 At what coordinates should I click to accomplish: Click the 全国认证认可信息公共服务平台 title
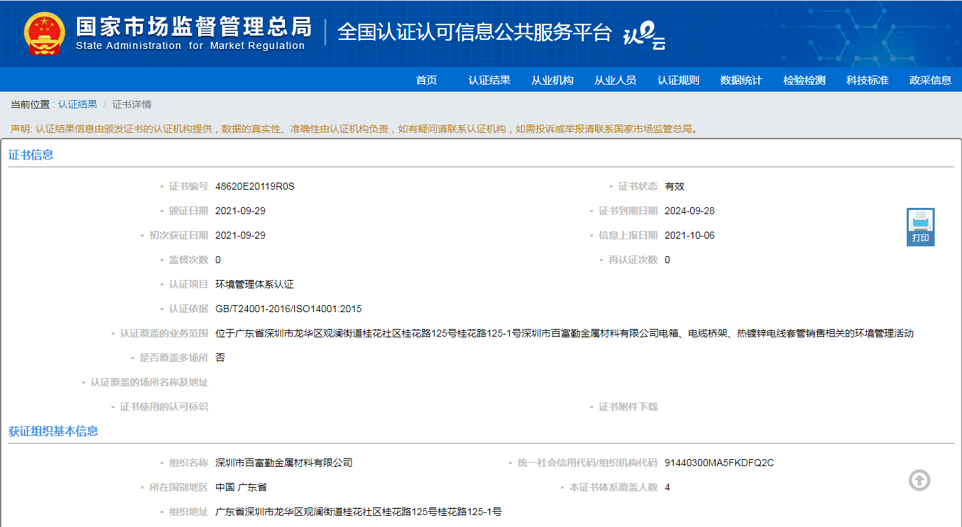pos(475,32)
